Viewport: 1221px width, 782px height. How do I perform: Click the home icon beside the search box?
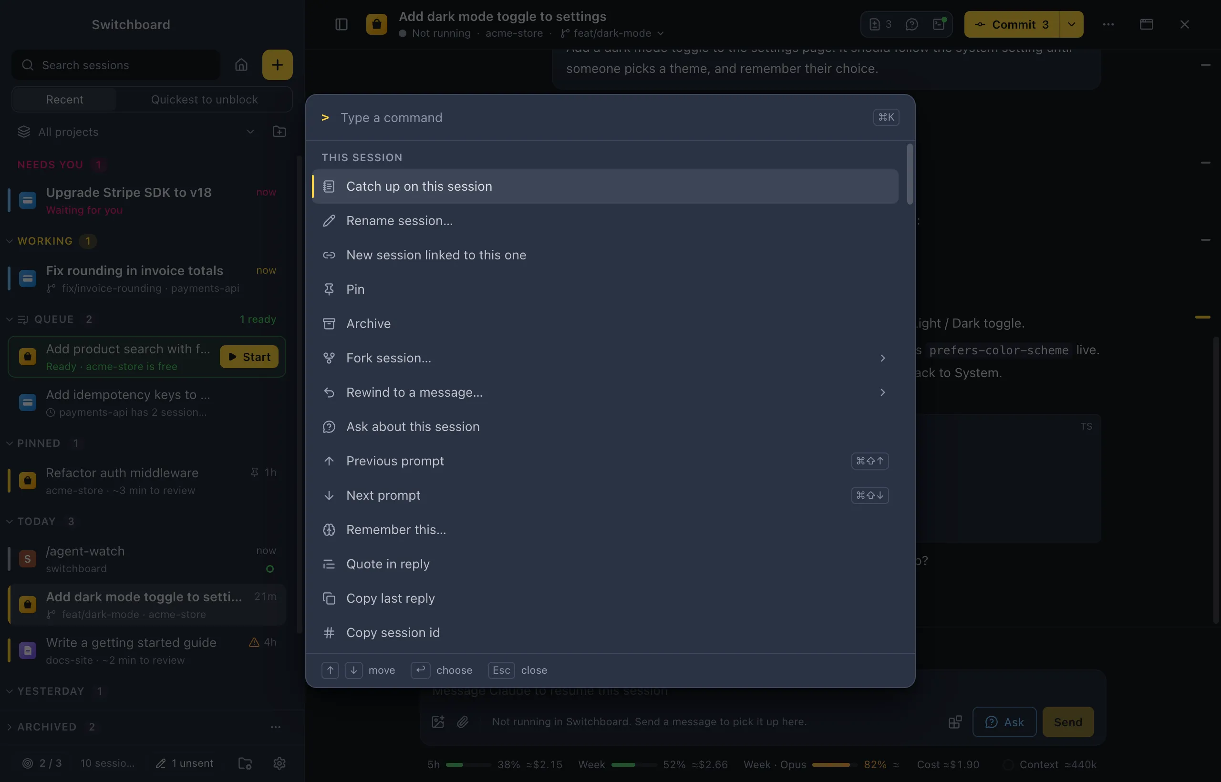click(241, 65)
